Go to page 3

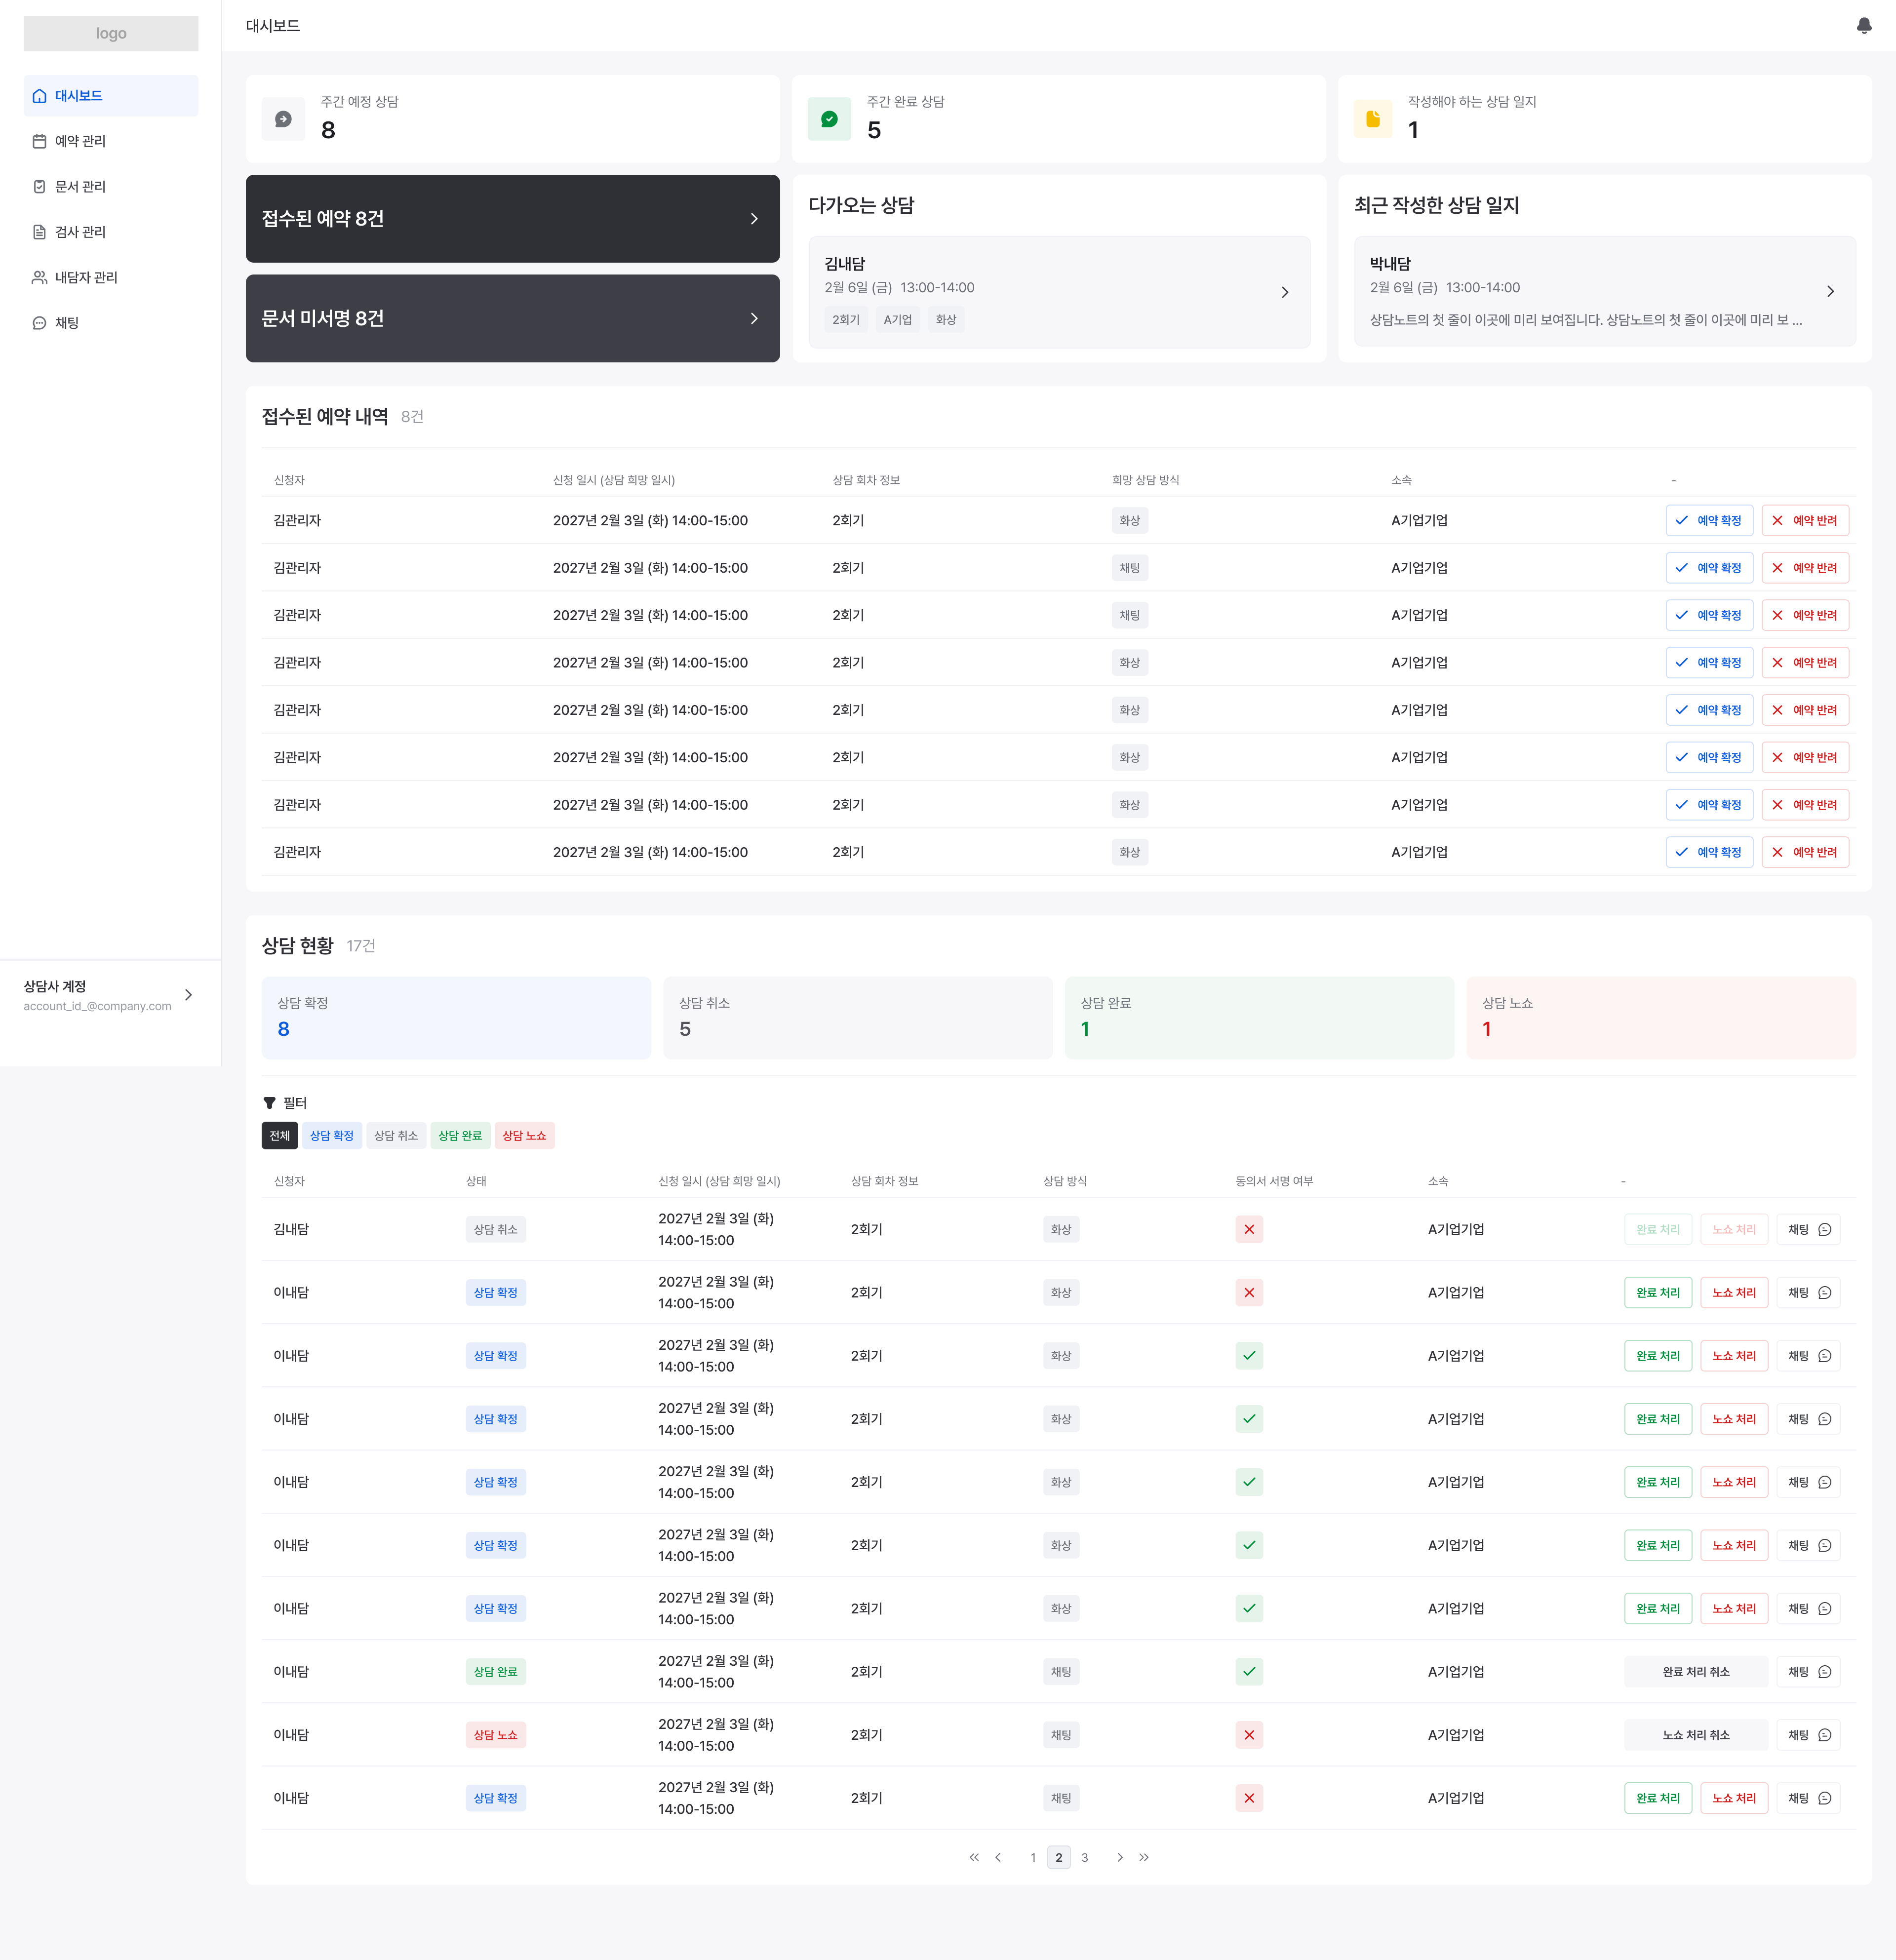[1085, 1858]
